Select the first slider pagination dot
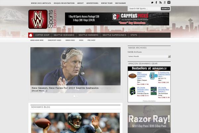Screen dimensions: 199x133 [75, 96]
